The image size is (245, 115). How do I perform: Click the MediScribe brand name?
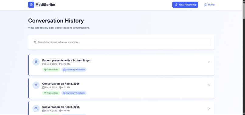click(x=45, y=5)
